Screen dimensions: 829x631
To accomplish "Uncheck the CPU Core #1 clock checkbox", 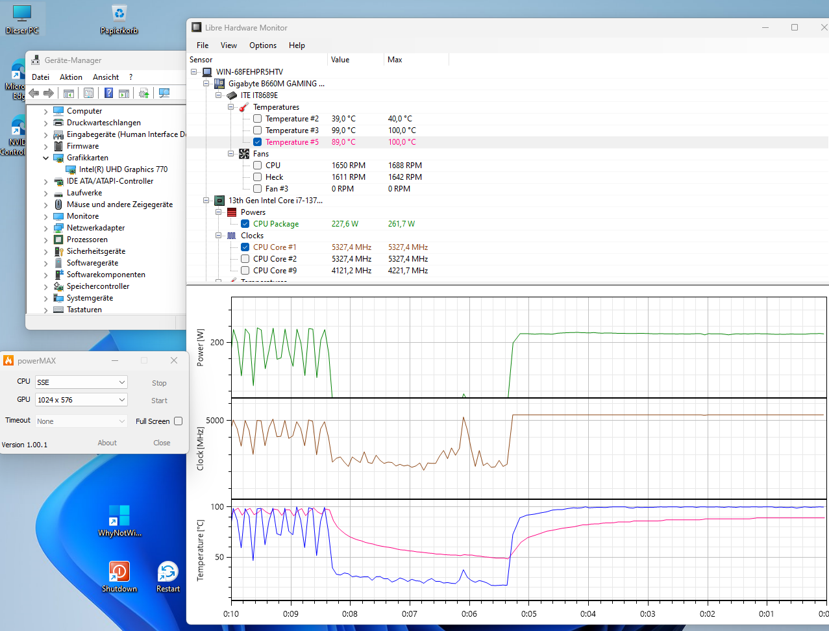I will pyautogui.click(x=245, y=247).
